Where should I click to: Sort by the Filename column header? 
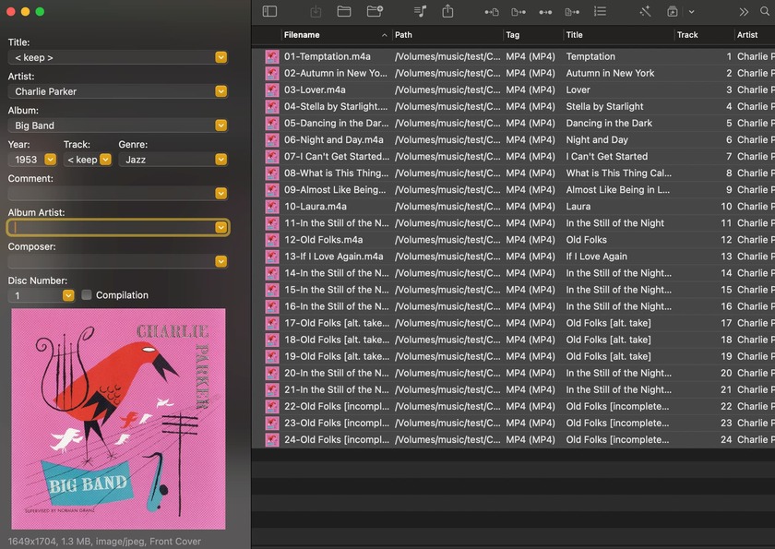pyautogui.click(x=332, y=35)
